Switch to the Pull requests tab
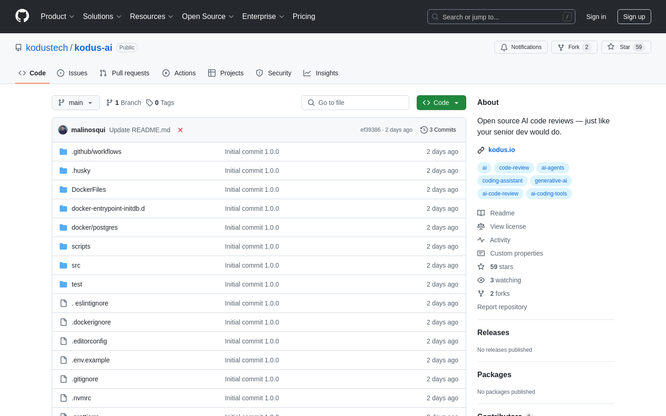The width and height of the screenshot is (666, 416). 124,73
